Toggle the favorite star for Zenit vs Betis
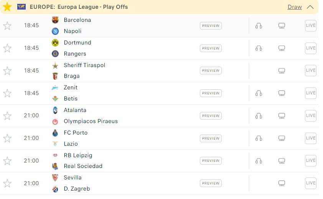Screen dimensions: 323x199 (x=7, y=93)
